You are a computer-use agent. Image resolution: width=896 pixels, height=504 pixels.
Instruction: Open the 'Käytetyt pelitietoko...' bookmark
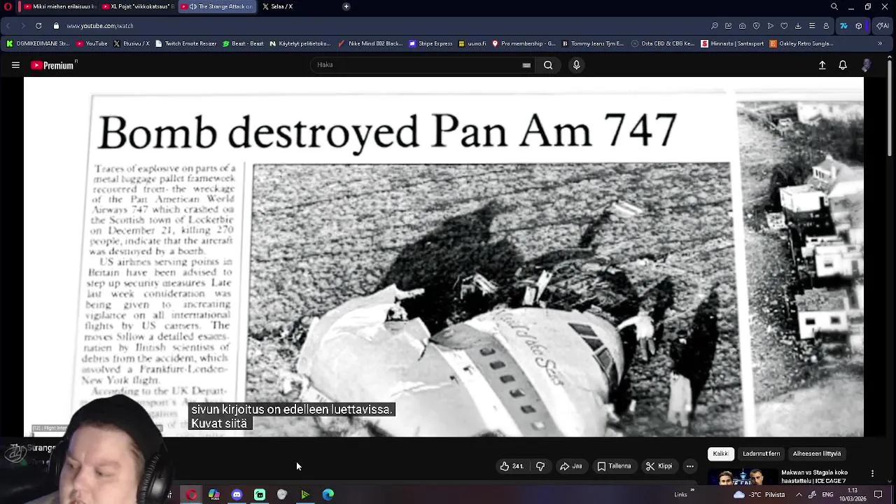300,43
